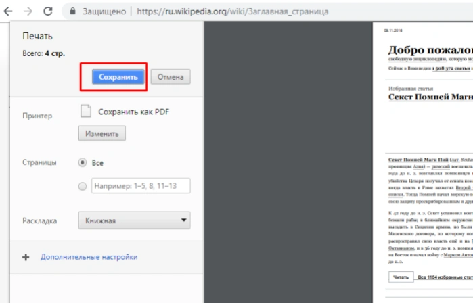Click the 'Страницы' label
Image resolution: width=473 pixels, height=303 pixels.
[x=39, y=162]
